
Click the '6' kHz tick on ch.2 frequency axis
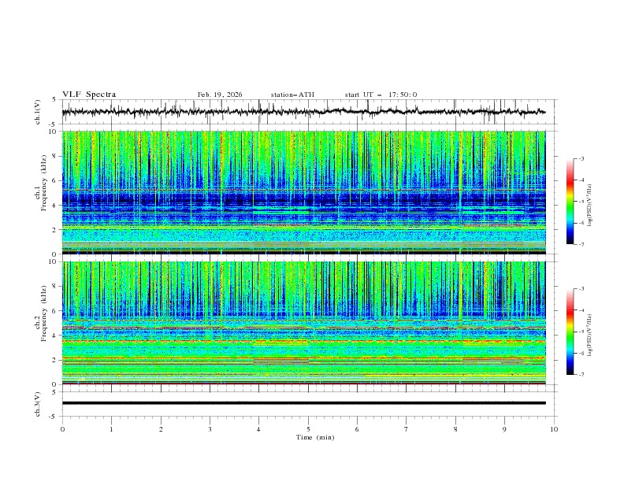pos(56,311)
